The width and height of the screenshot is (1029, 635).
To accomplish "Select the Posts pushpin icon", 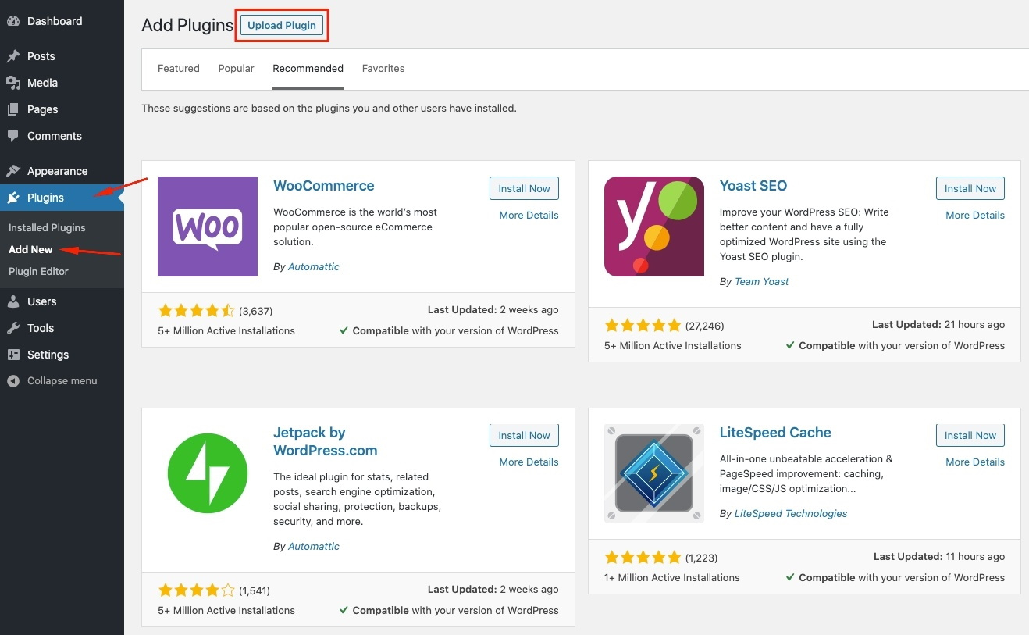I will coord(14,55).
